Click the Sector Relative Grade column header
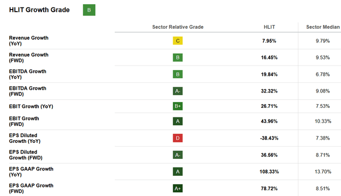341x196 pixels. [177, 27]
